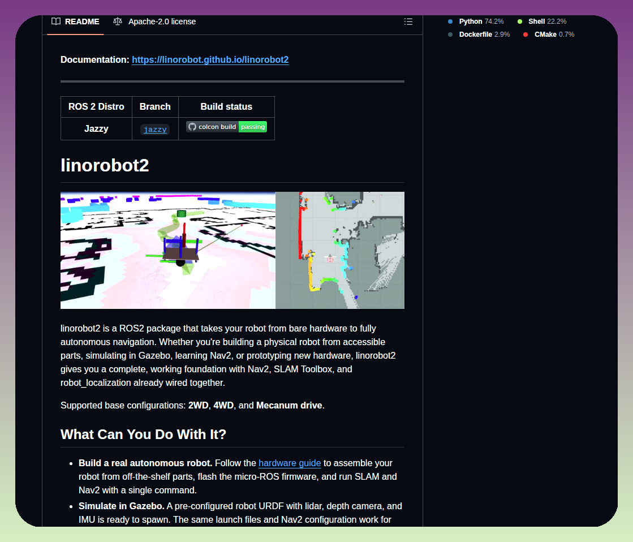Click the 'Documentation:' label text

point(95,60)
